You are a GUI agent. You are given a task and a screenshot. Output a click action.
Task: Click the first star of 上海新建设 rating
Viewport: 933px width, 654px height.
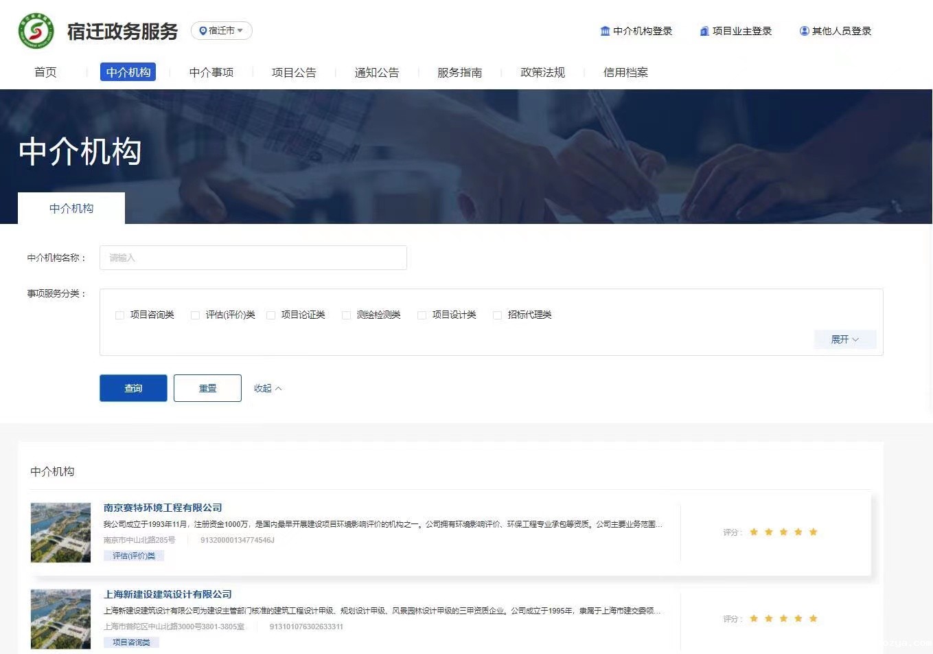point(754,618)
